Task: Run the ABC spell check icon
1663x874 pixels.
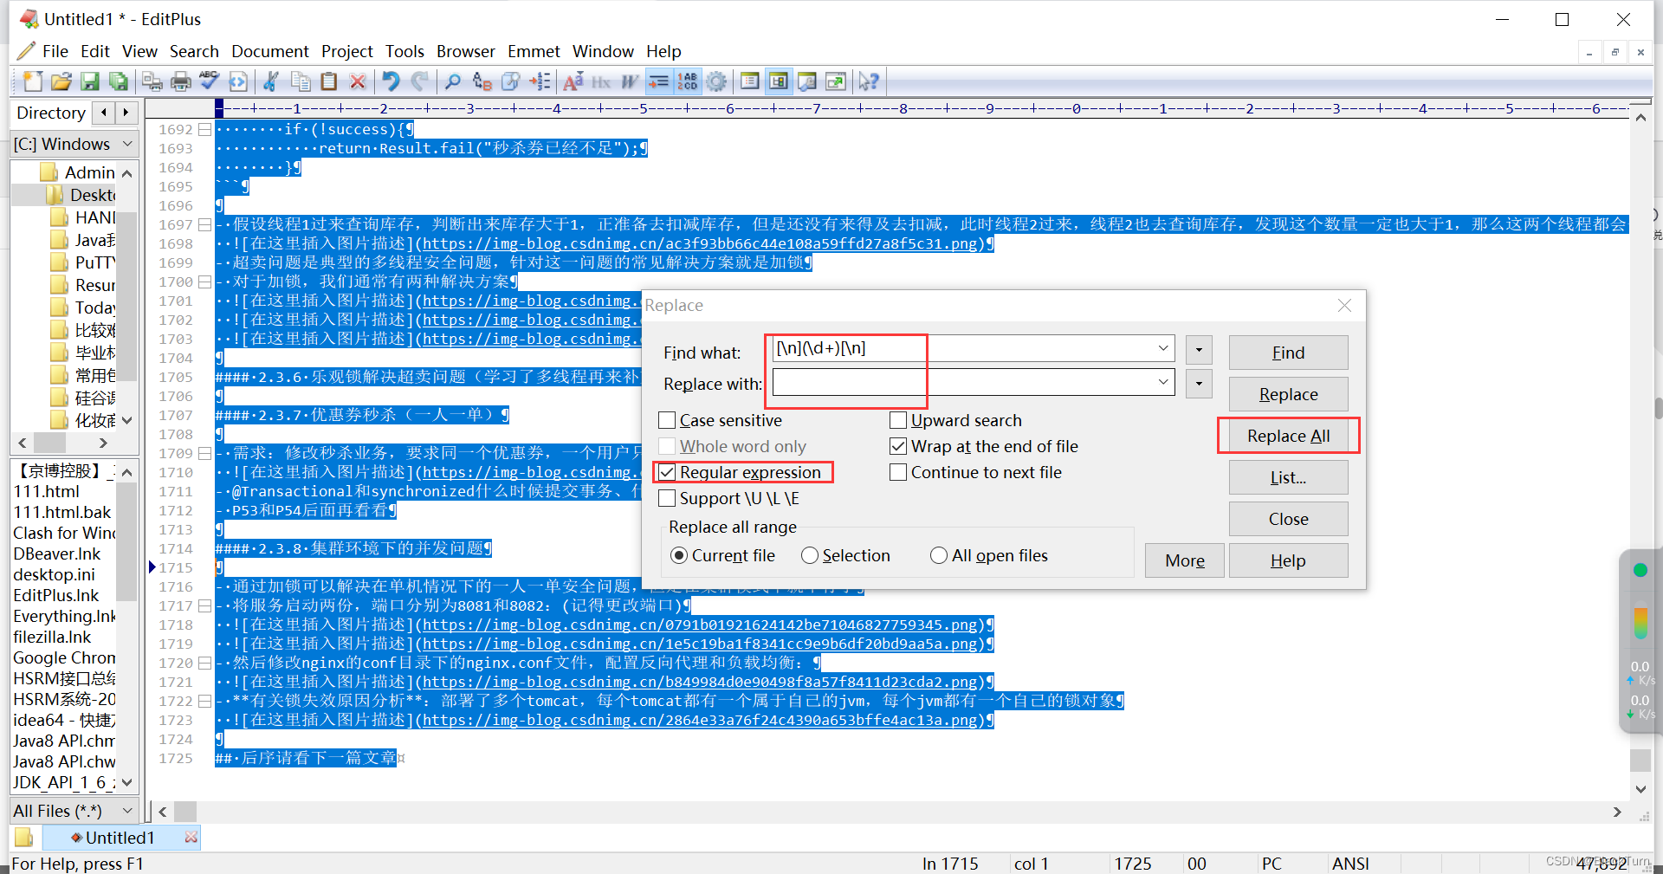Action: tap(209, 81)
